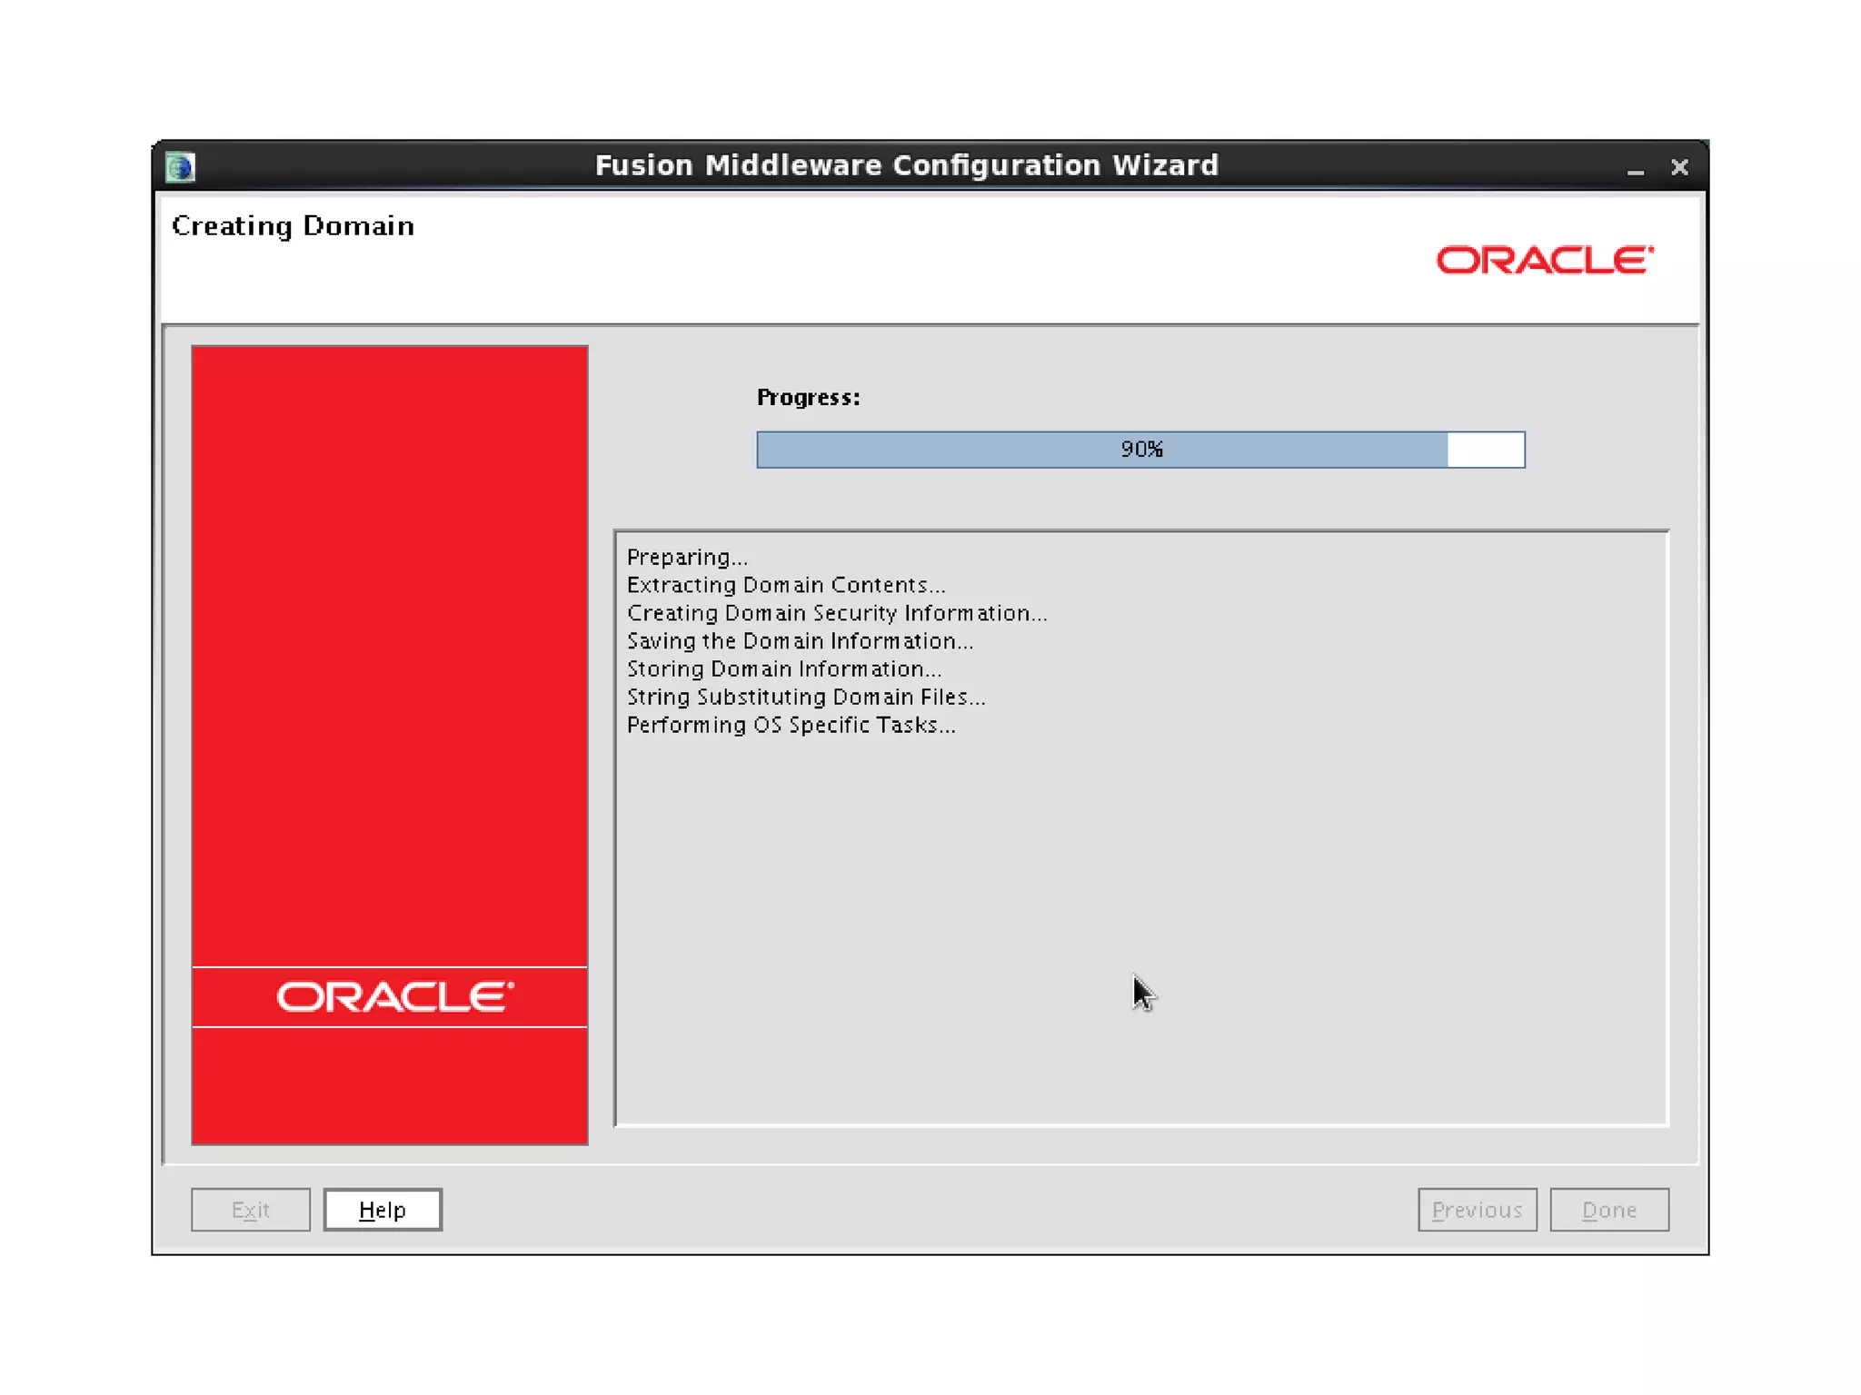Select 'Performing OS Specific Tasks...' line
1861x1395 pixels.
point(791,725)
